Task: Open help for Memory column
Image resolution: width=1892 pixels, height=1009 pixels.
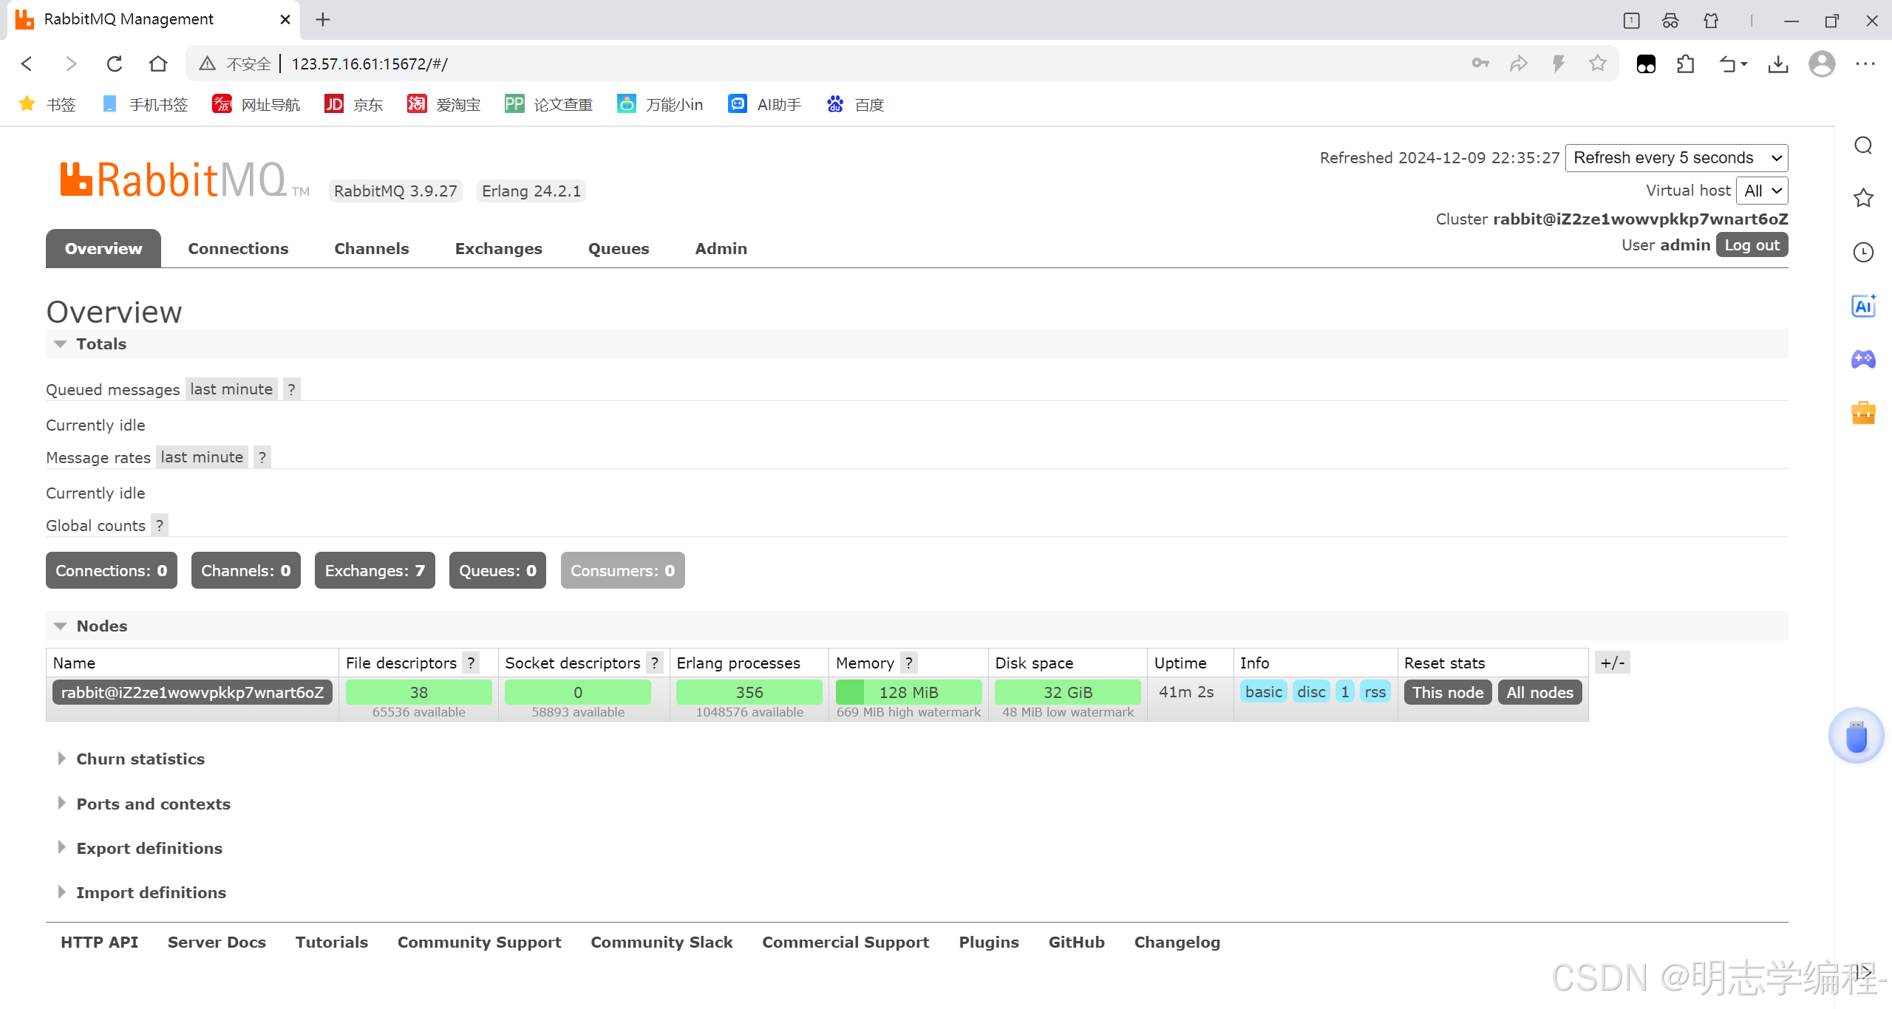Action: [909, 663]
